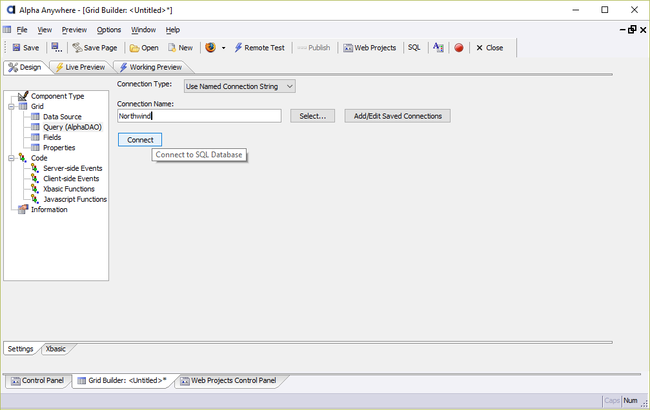Close the Grid Builder via toolbar Close
The width and height of the screenshot is (650, 410).
[489, 48]
